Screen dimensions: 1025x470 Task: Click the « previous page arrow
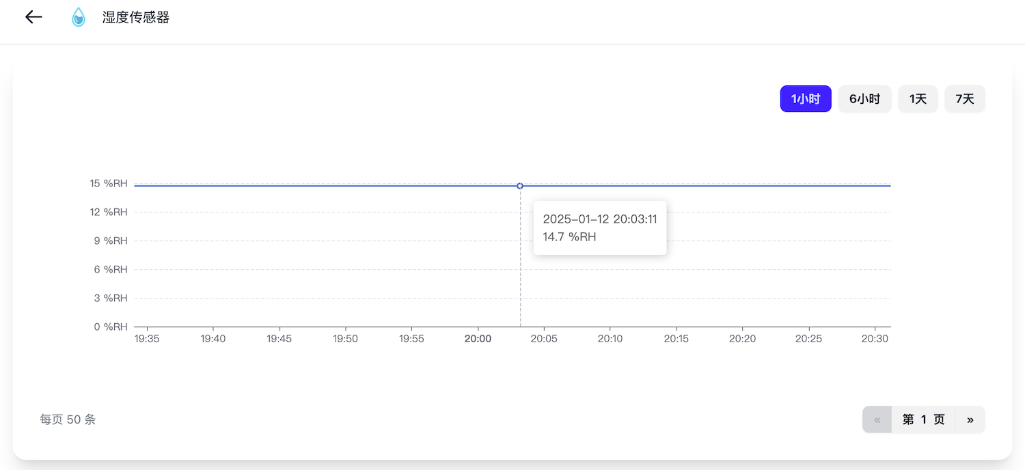pos(877,419)
